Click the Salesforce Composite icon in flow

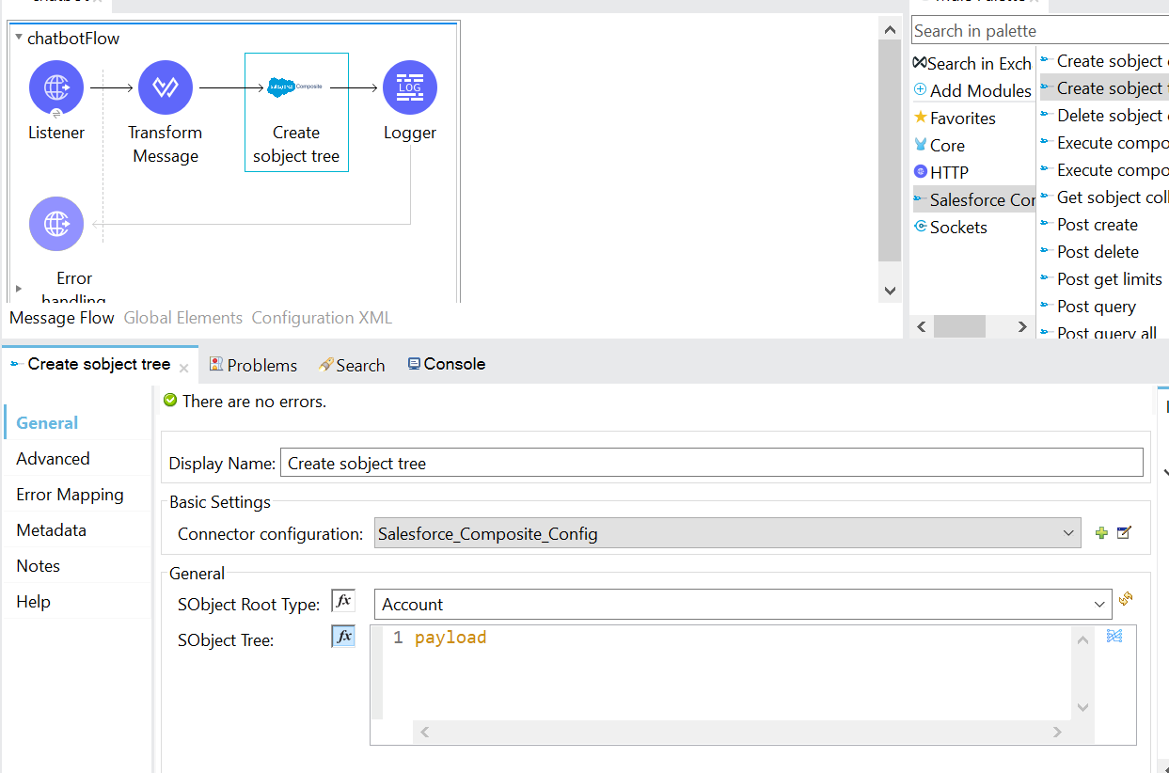pyautogui.click(x=295, y=87)
